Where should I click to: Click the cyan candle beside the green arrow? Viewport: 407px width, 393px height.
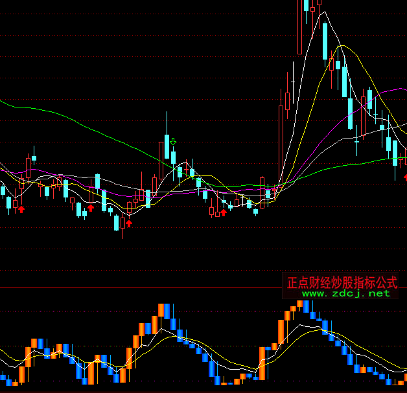click(167, 147)
